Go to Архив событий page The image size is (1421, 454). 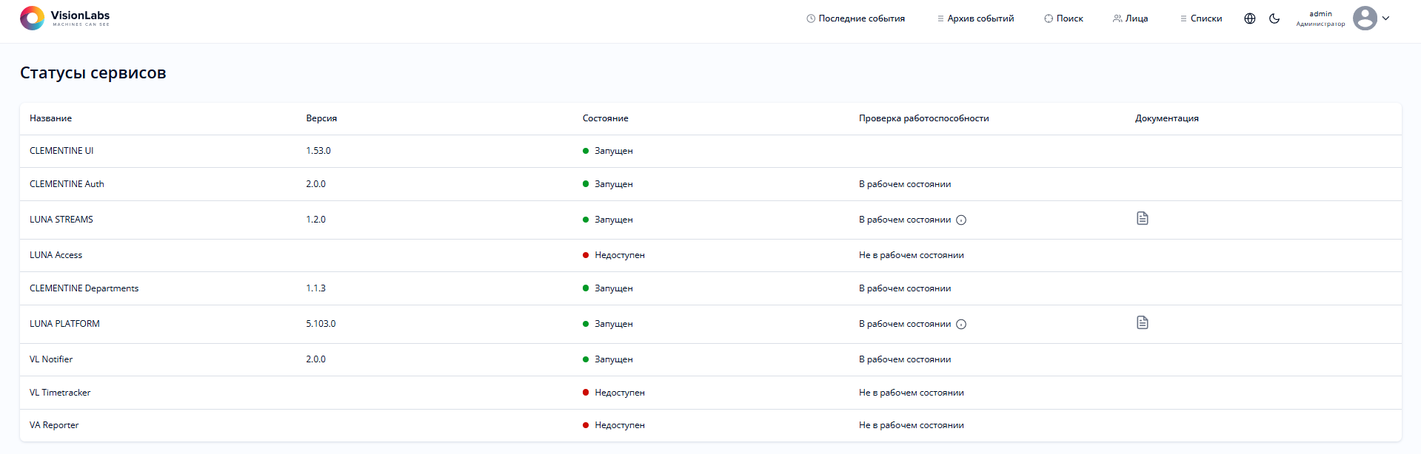click(x=975, y=18)
